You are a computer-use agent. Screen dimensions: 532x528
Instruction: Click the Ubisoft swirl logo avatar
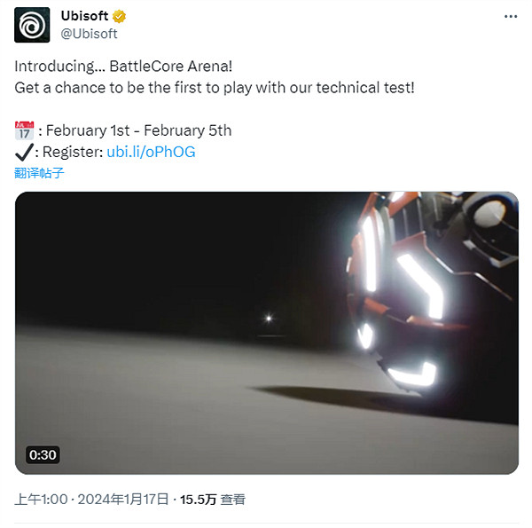point(32,24)
